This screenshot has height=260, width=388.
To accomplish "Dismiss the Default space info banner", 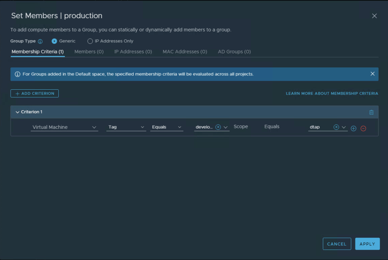I will click(372, 74).
